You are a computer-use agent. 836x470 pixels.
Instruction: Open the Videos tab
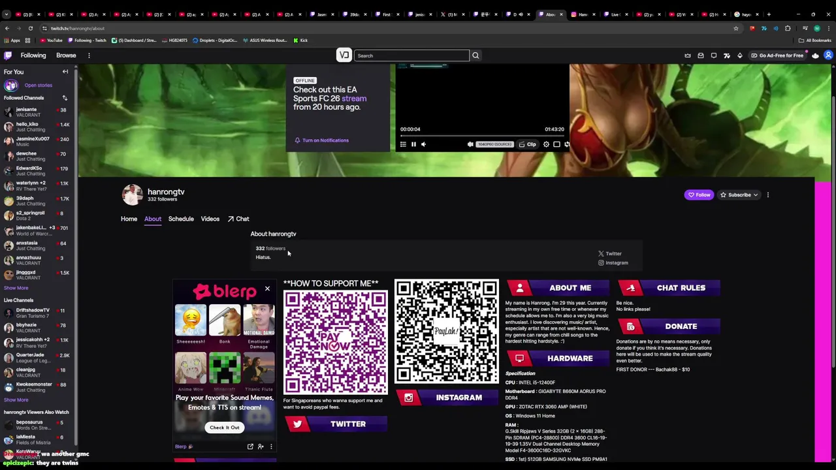(x=210, y=219)
